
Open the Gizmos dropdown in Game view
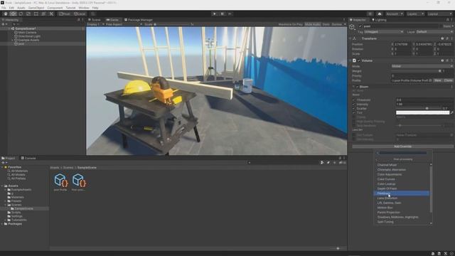[338, 24]
